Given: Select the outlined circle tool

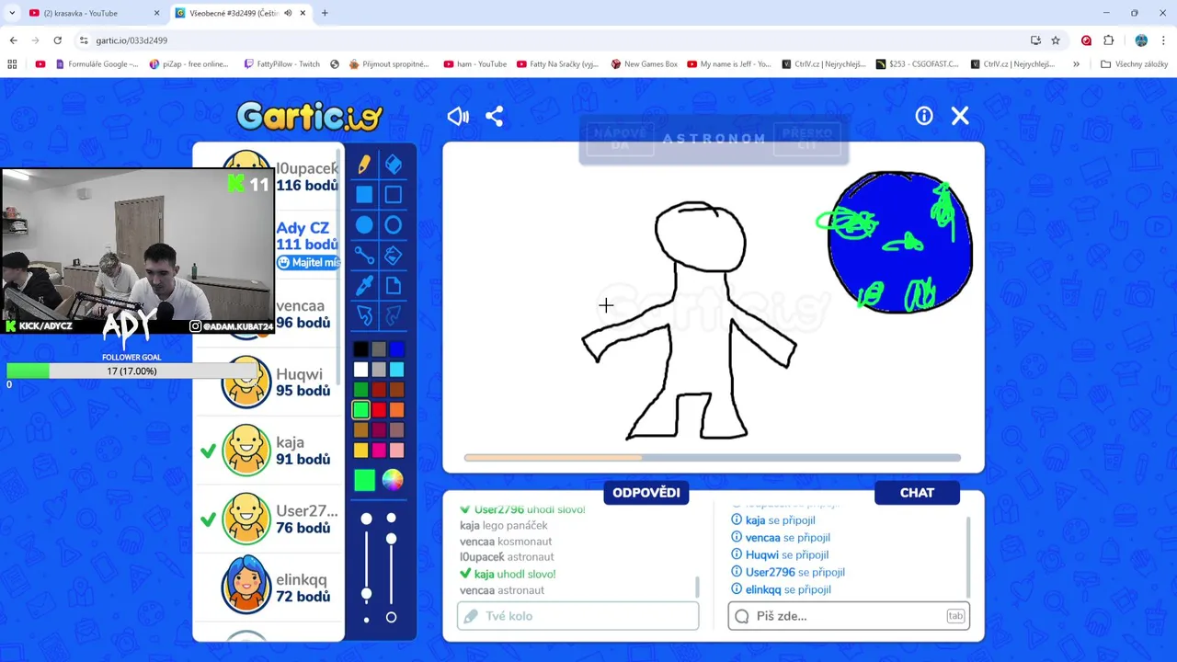Looking at the screenshot, I should click(x=393, y=225).
